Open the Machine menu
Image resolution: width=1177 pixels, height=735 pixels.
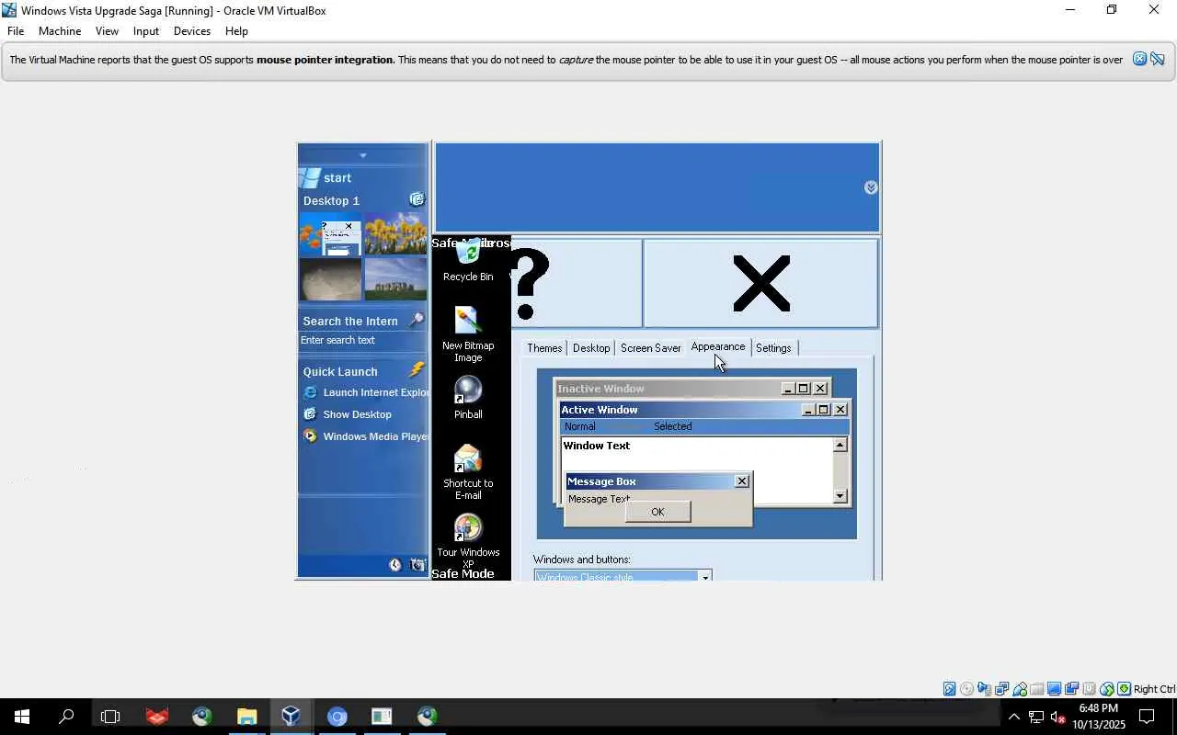[x=60, y=31]
